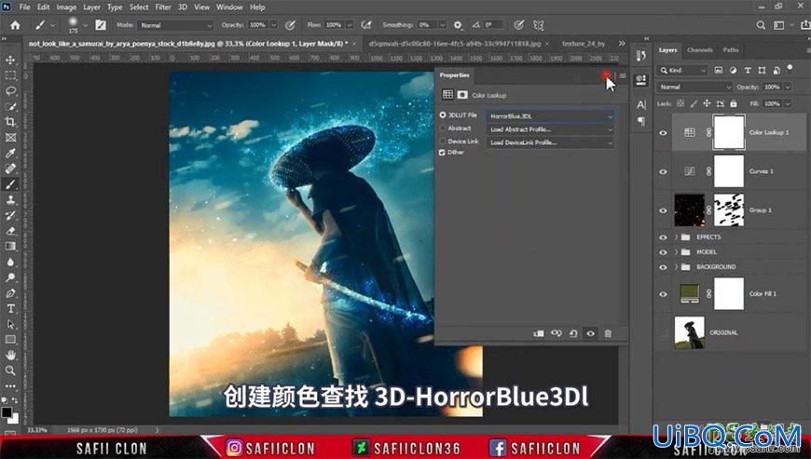811x459 pixels.
Task: Click lock all padlock icon in Layers
Action: point(734,103)
